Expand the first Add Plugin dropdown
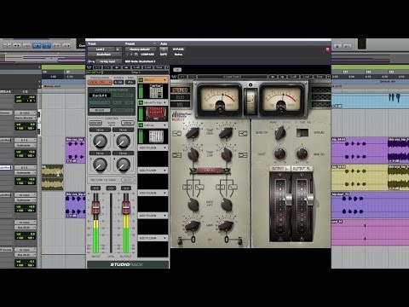Screen dimensions: 409x307 click(153, 148)
